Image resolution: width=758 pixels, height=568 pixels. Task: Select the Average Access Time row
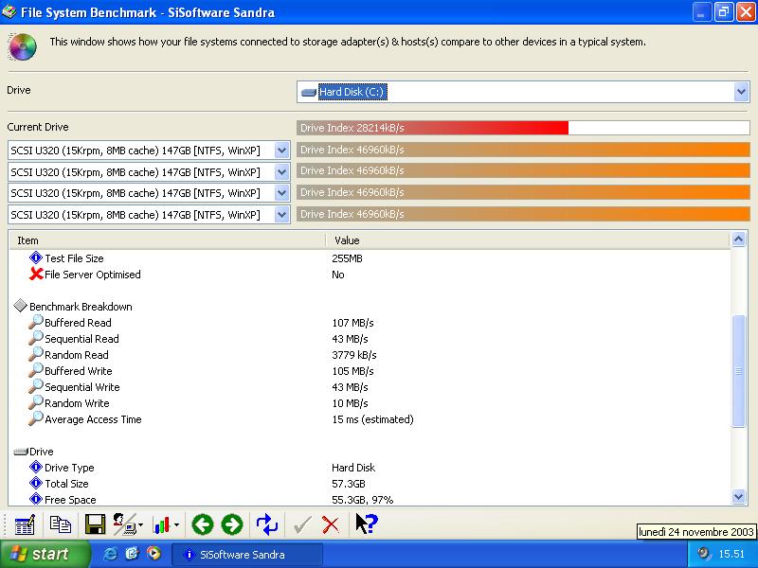pos(370,419)
